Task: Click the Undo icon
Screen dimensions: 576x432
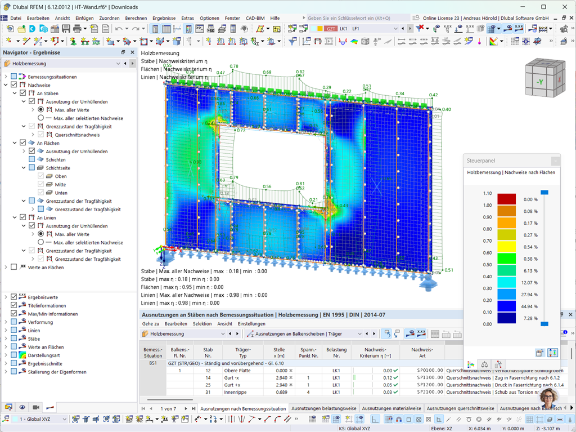Action: tap(118, 29)
